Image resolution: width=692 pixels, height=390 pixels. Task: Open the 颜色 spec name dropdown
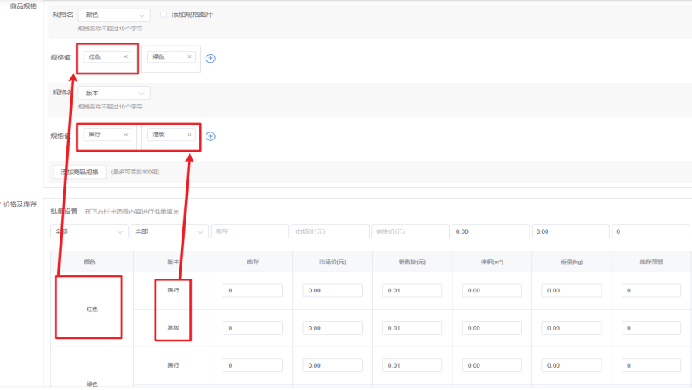114,15
